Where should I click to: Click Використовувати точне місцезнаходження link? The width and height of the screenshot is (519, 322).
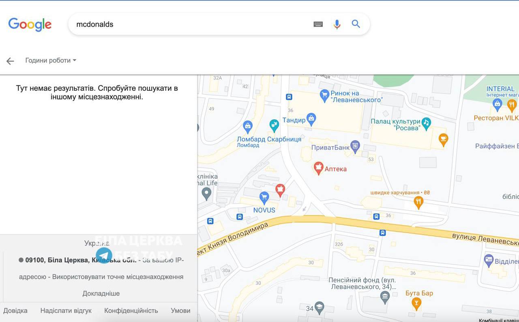(118, 277)
